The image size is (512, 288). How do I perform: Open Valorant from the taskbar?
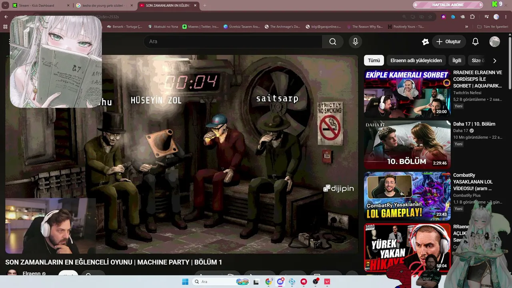(327, 282)
